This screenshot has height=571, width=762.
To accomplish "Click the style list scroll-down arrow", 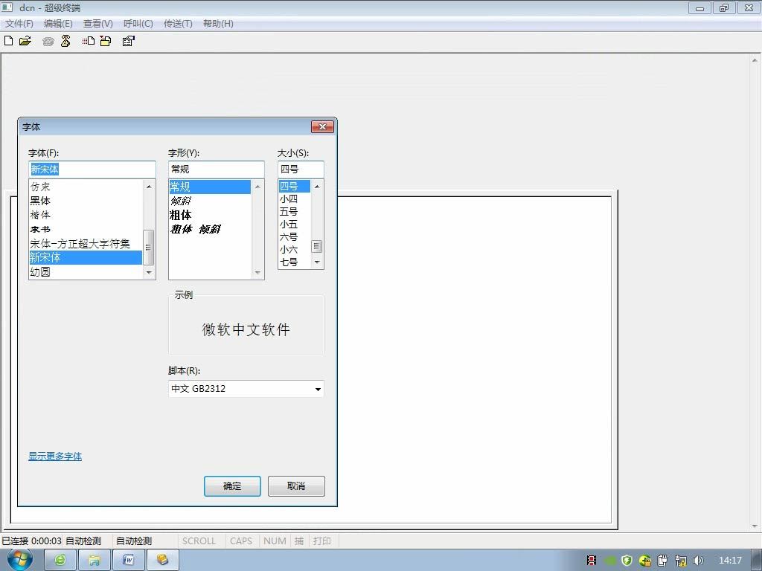I will (x=257, y=273).
